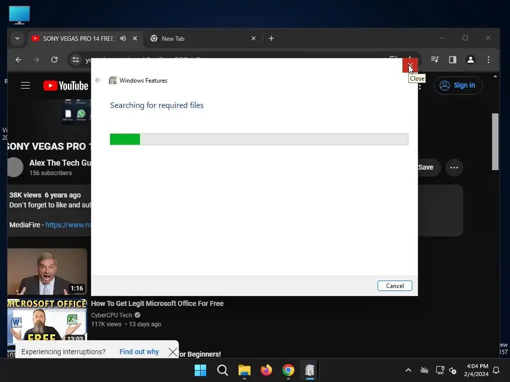Reload the YouTube page

[54, 60]
